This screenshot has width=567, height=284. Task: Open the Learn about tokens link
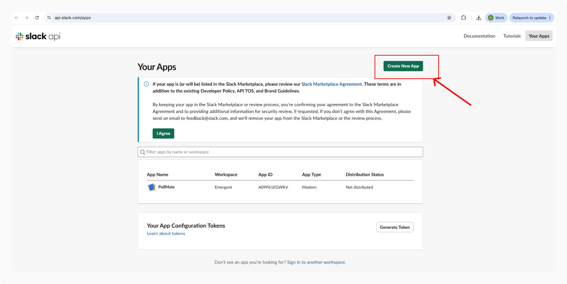[x=166, y=233]
